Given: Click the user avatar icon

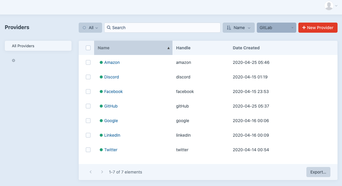Looking at the screenshot, I should coord(329,6).
